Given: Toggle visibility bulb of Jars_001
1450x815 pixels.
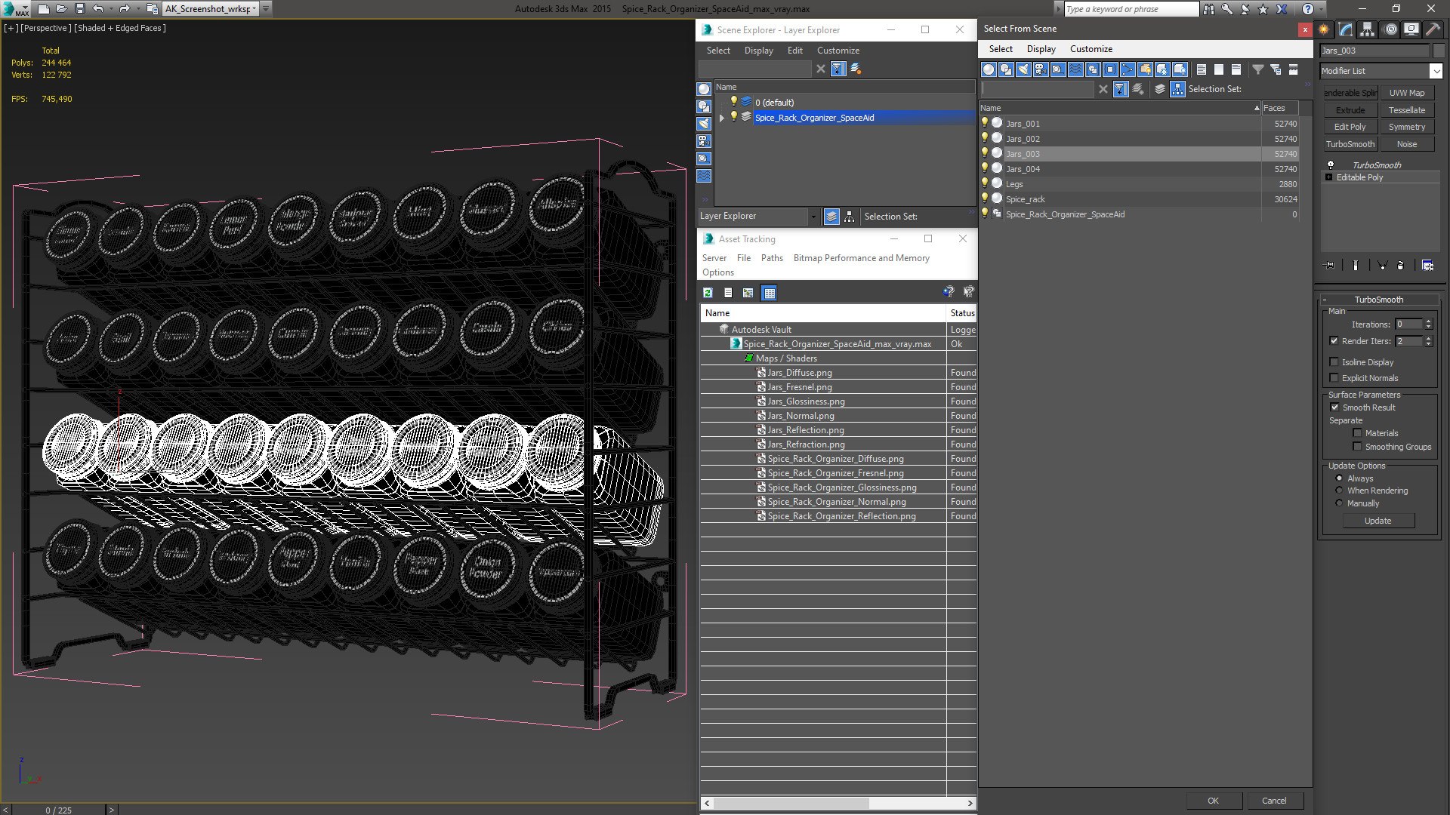Looking at the screenshot, I should (985, 123).
